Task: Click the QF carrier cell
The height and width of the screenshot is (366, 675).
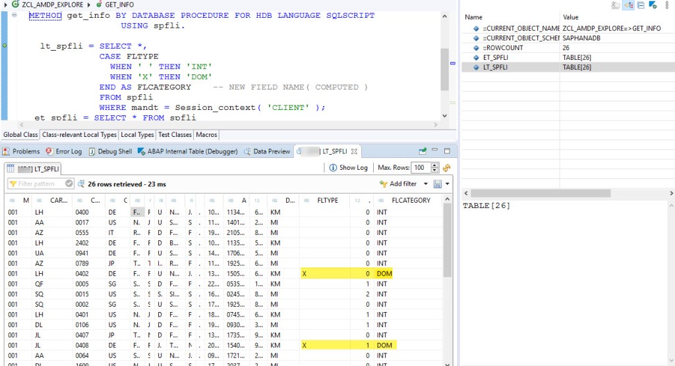Action: click(x=39, y=284)
